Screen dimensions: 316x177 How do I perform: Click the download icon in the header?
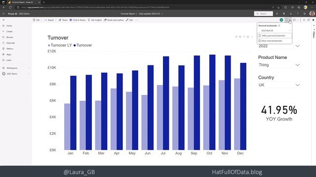[291, 14]
